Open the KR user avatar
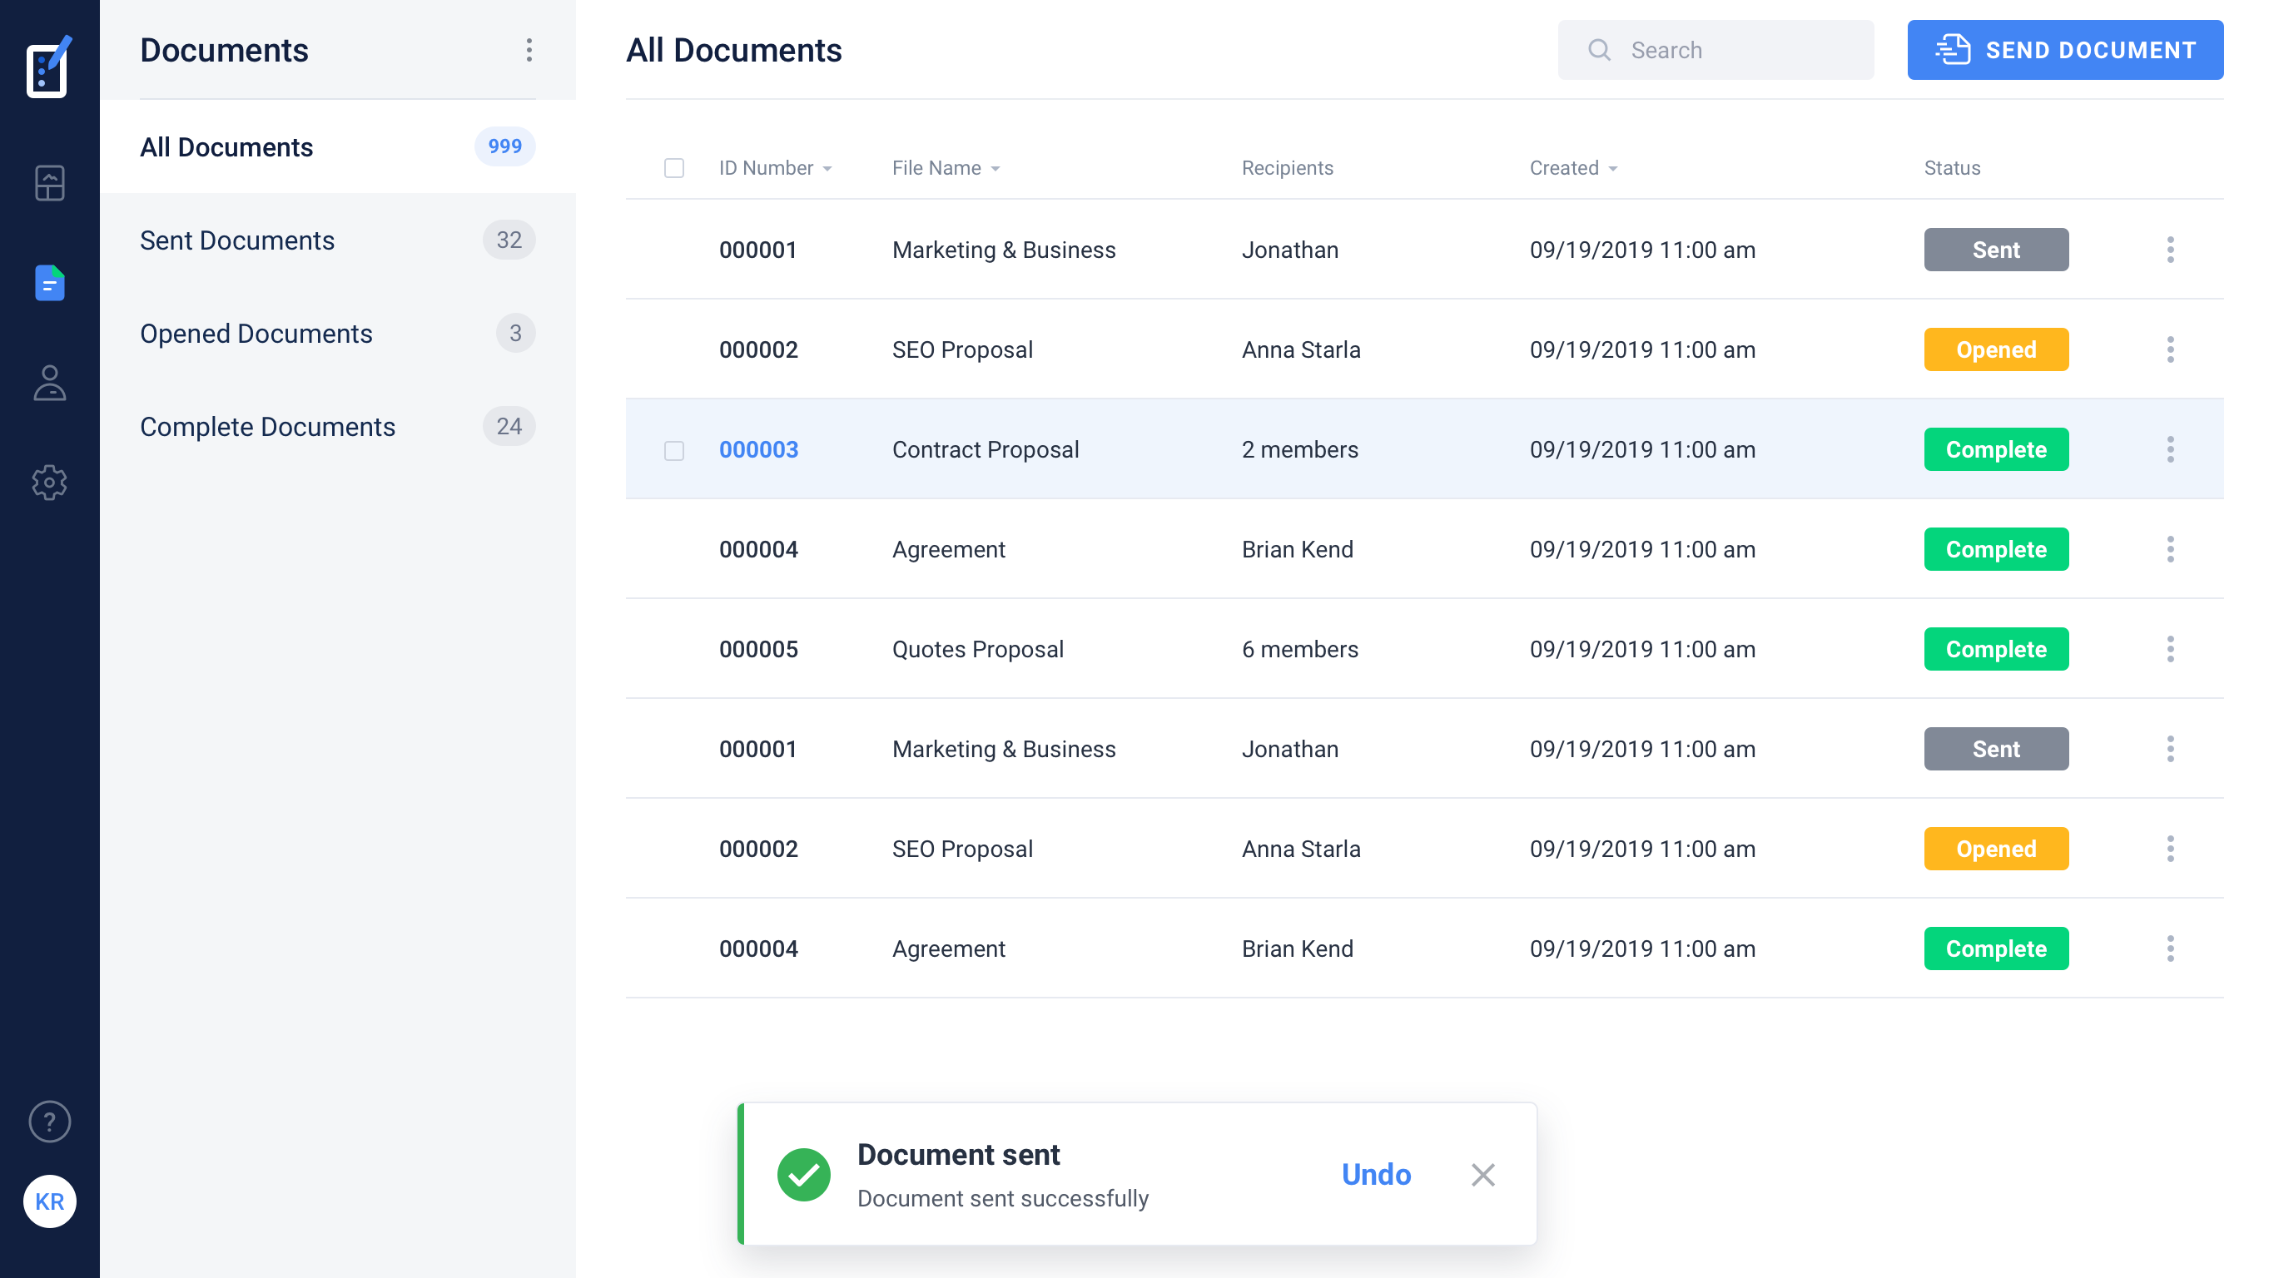This screenshot has width=2274, height=1278. (49, 1201)
